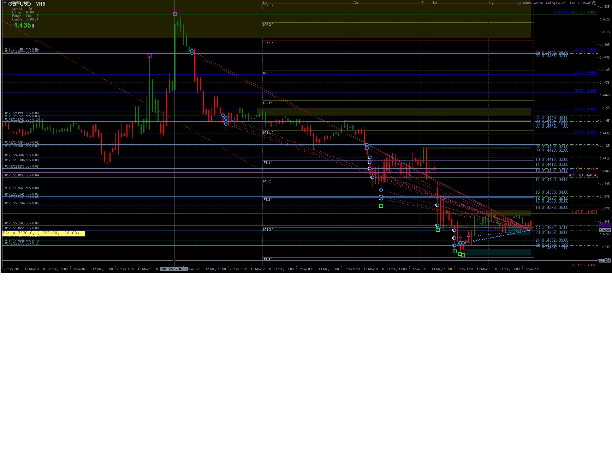Viewport: 612px width, 464px height.
Task: Click the Range 118, 115 info line
Action: (25, 16)
